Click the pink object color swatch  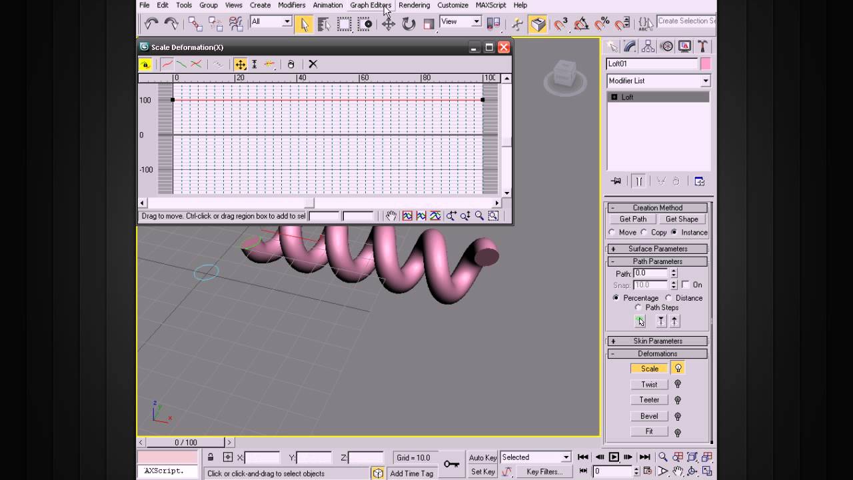coord(705,64)
